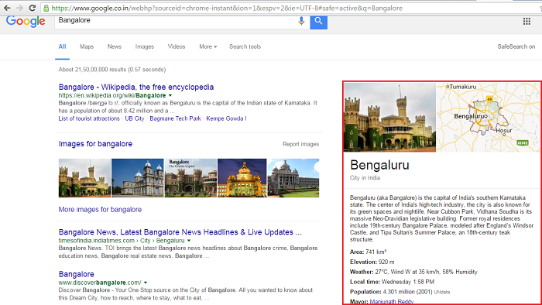Open Search tools options
Screen dimensions: 542x305
pos(245,46)
